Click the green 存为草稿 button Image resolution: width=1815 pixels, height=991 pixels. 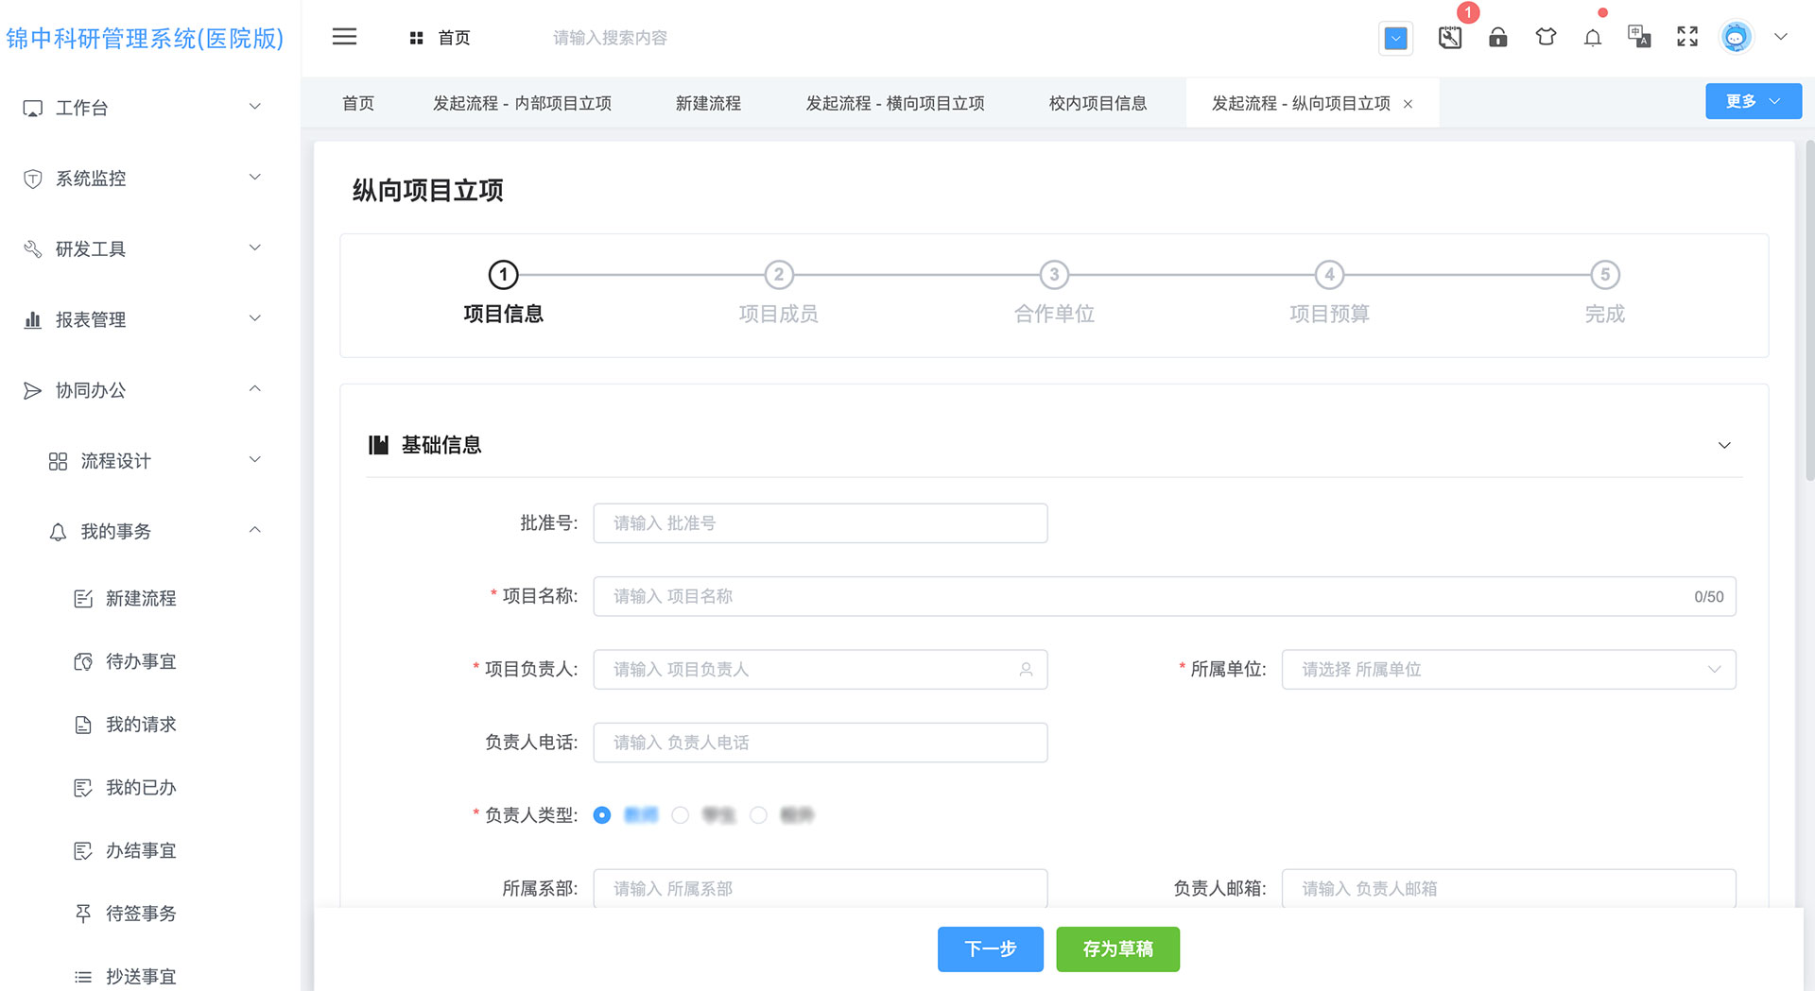pos(1117,949)
